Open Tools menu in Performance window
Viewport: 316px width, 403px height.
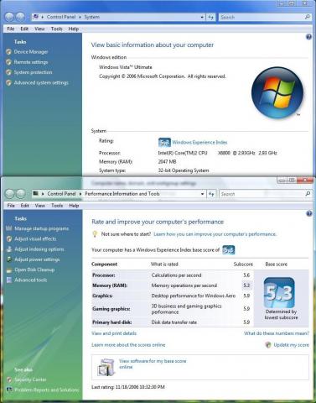click(x=57, y=206)
